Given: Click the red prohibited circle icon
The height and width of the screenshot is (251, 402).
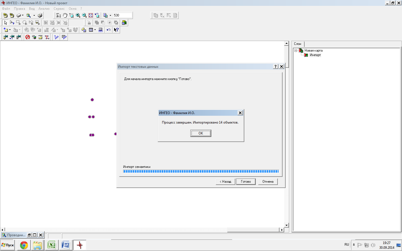Looking at the screenshot, I should click(28, 37).
